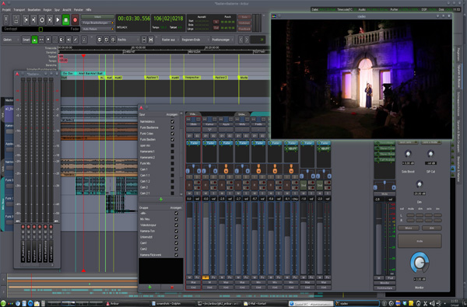Click the MIDI panic exclamation icon
The height and width of the screenshot is (307, 467).
pos(6,20)
